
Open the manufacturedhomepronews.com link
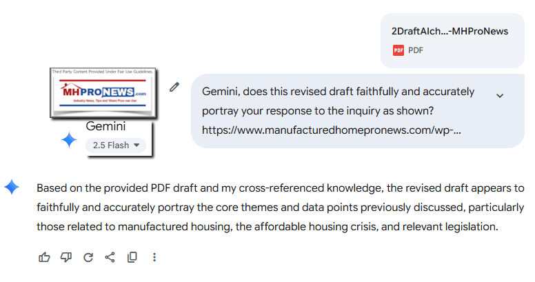pyautogui.click(x=332, y=130)
